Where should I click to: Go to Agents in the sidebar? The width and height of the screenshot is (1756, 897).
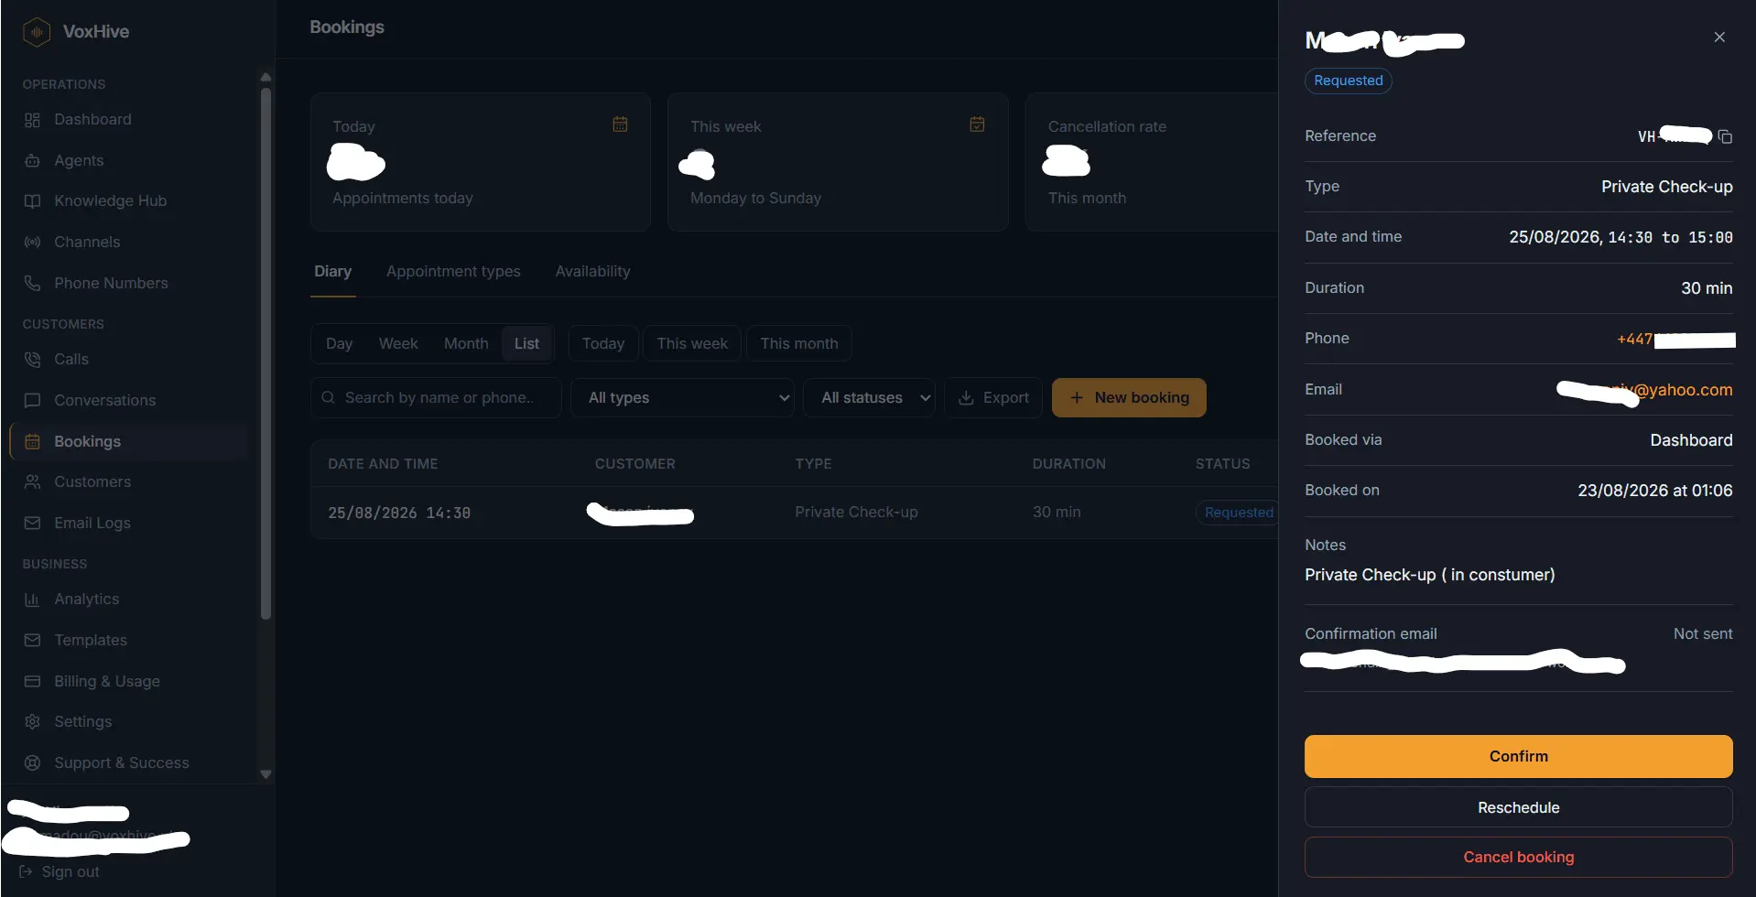point(79,160)
